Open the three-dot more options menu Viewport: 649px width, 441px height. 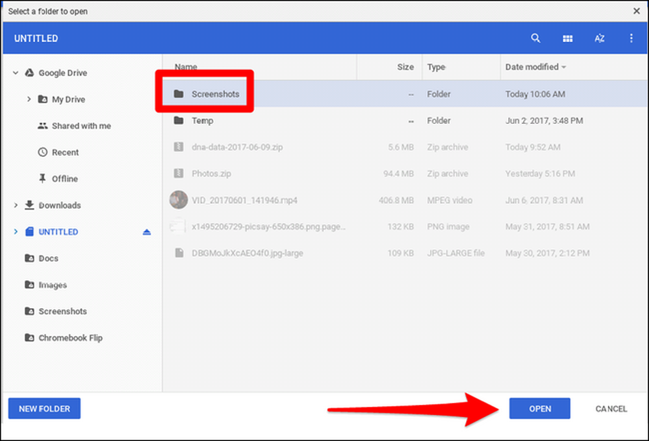631,38
